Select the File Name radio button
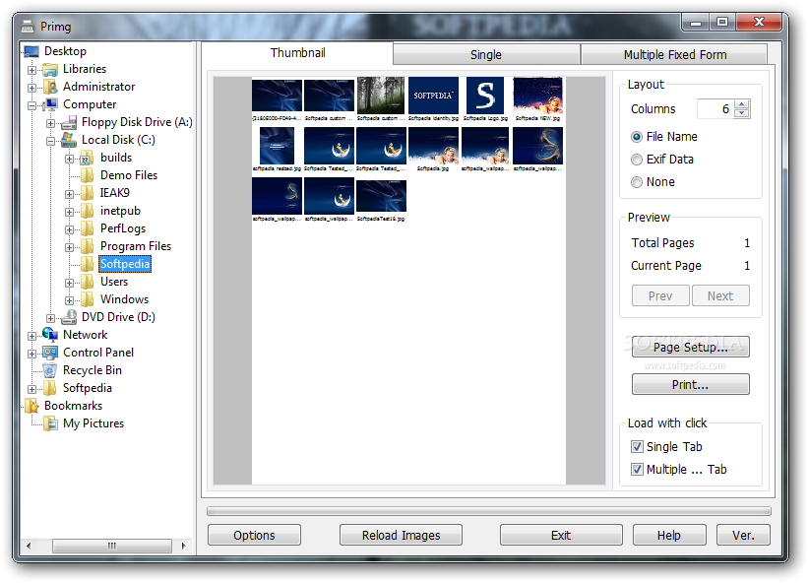This screenshot has width=809, height=583. coord(637,137)
